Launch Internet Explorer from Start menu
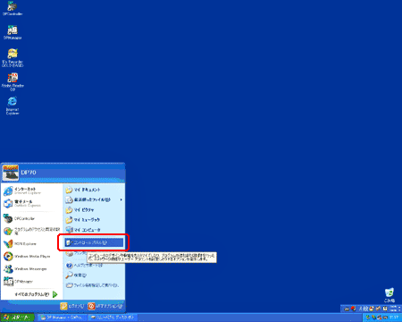402x322 pixels. [x=31, y=191]
